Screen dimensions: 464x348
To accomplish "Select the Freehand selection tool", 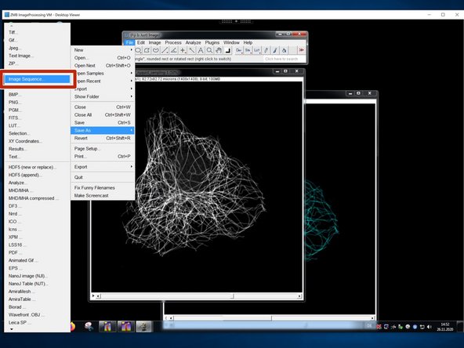I will coord(156,51).
